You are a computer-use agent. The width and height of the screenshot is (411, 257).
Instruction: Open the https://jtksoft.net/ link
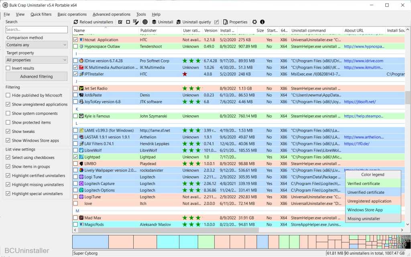pyautogui.click(x=360, y=102)
